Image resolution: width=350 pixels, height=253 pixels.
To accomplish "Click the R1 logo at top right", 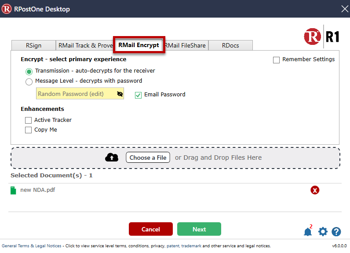I will (321, 37).
